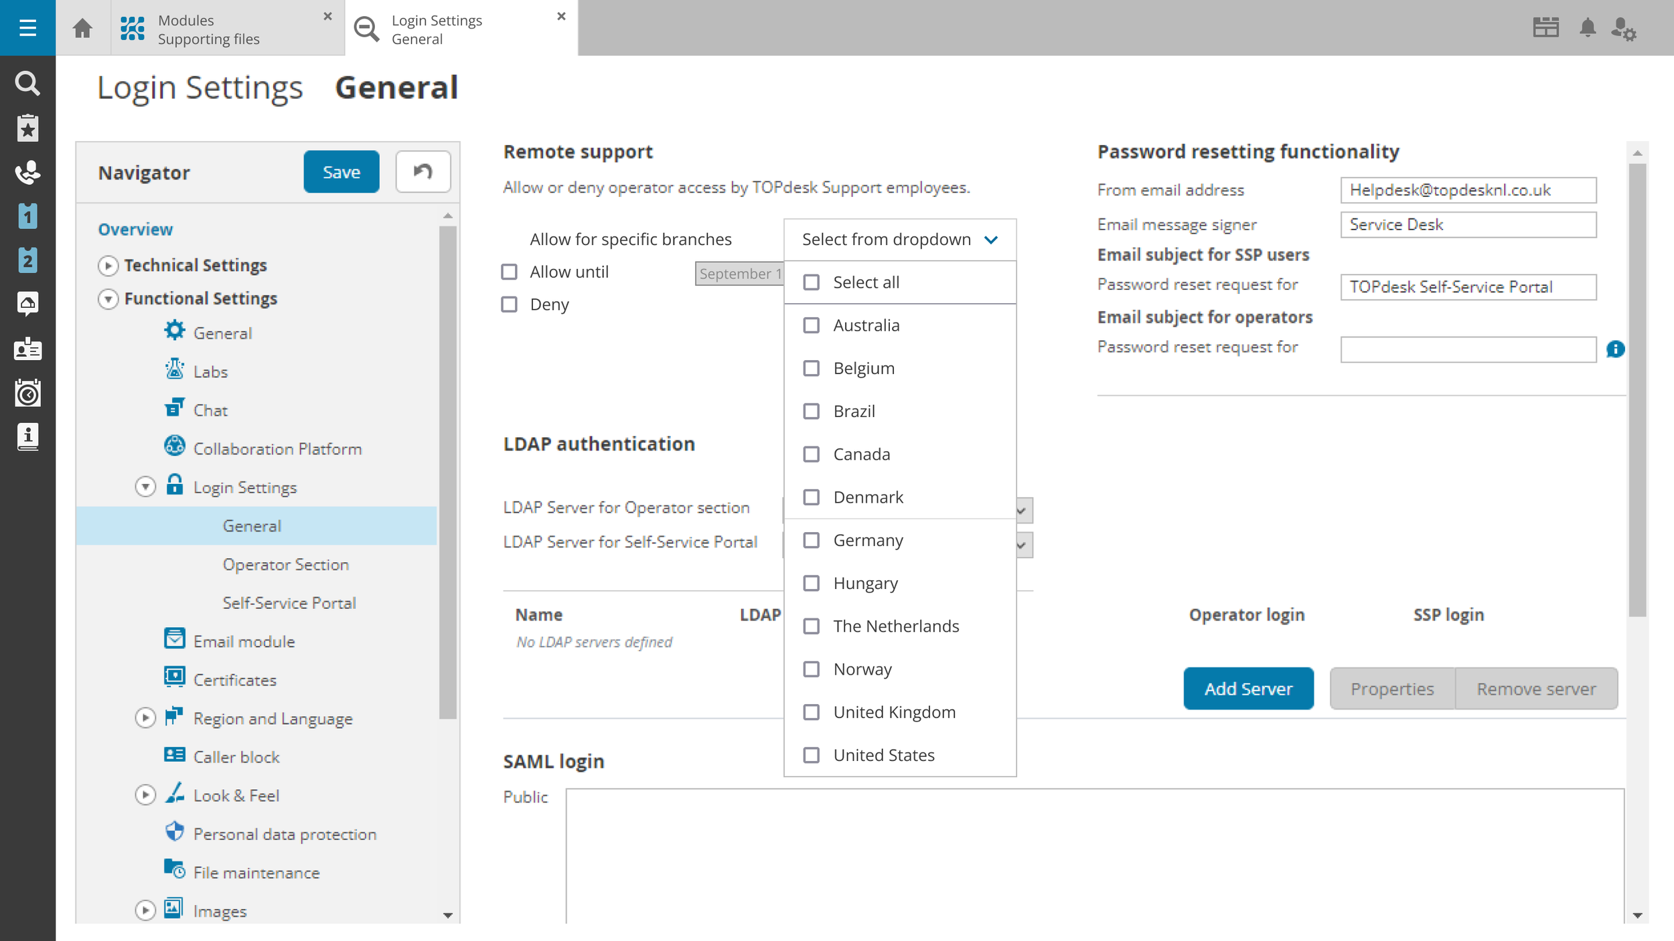Enable the Allow until option
1674x941 pixels.
coord(509,271)
